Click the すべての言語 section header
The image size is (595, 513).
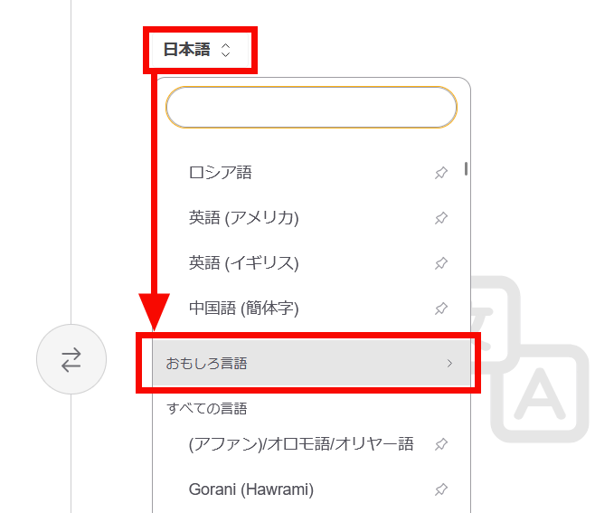pos(207,408)
